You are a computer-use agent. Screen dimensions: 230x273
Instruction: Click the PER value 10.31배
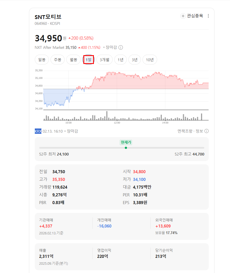coord(140,195)
